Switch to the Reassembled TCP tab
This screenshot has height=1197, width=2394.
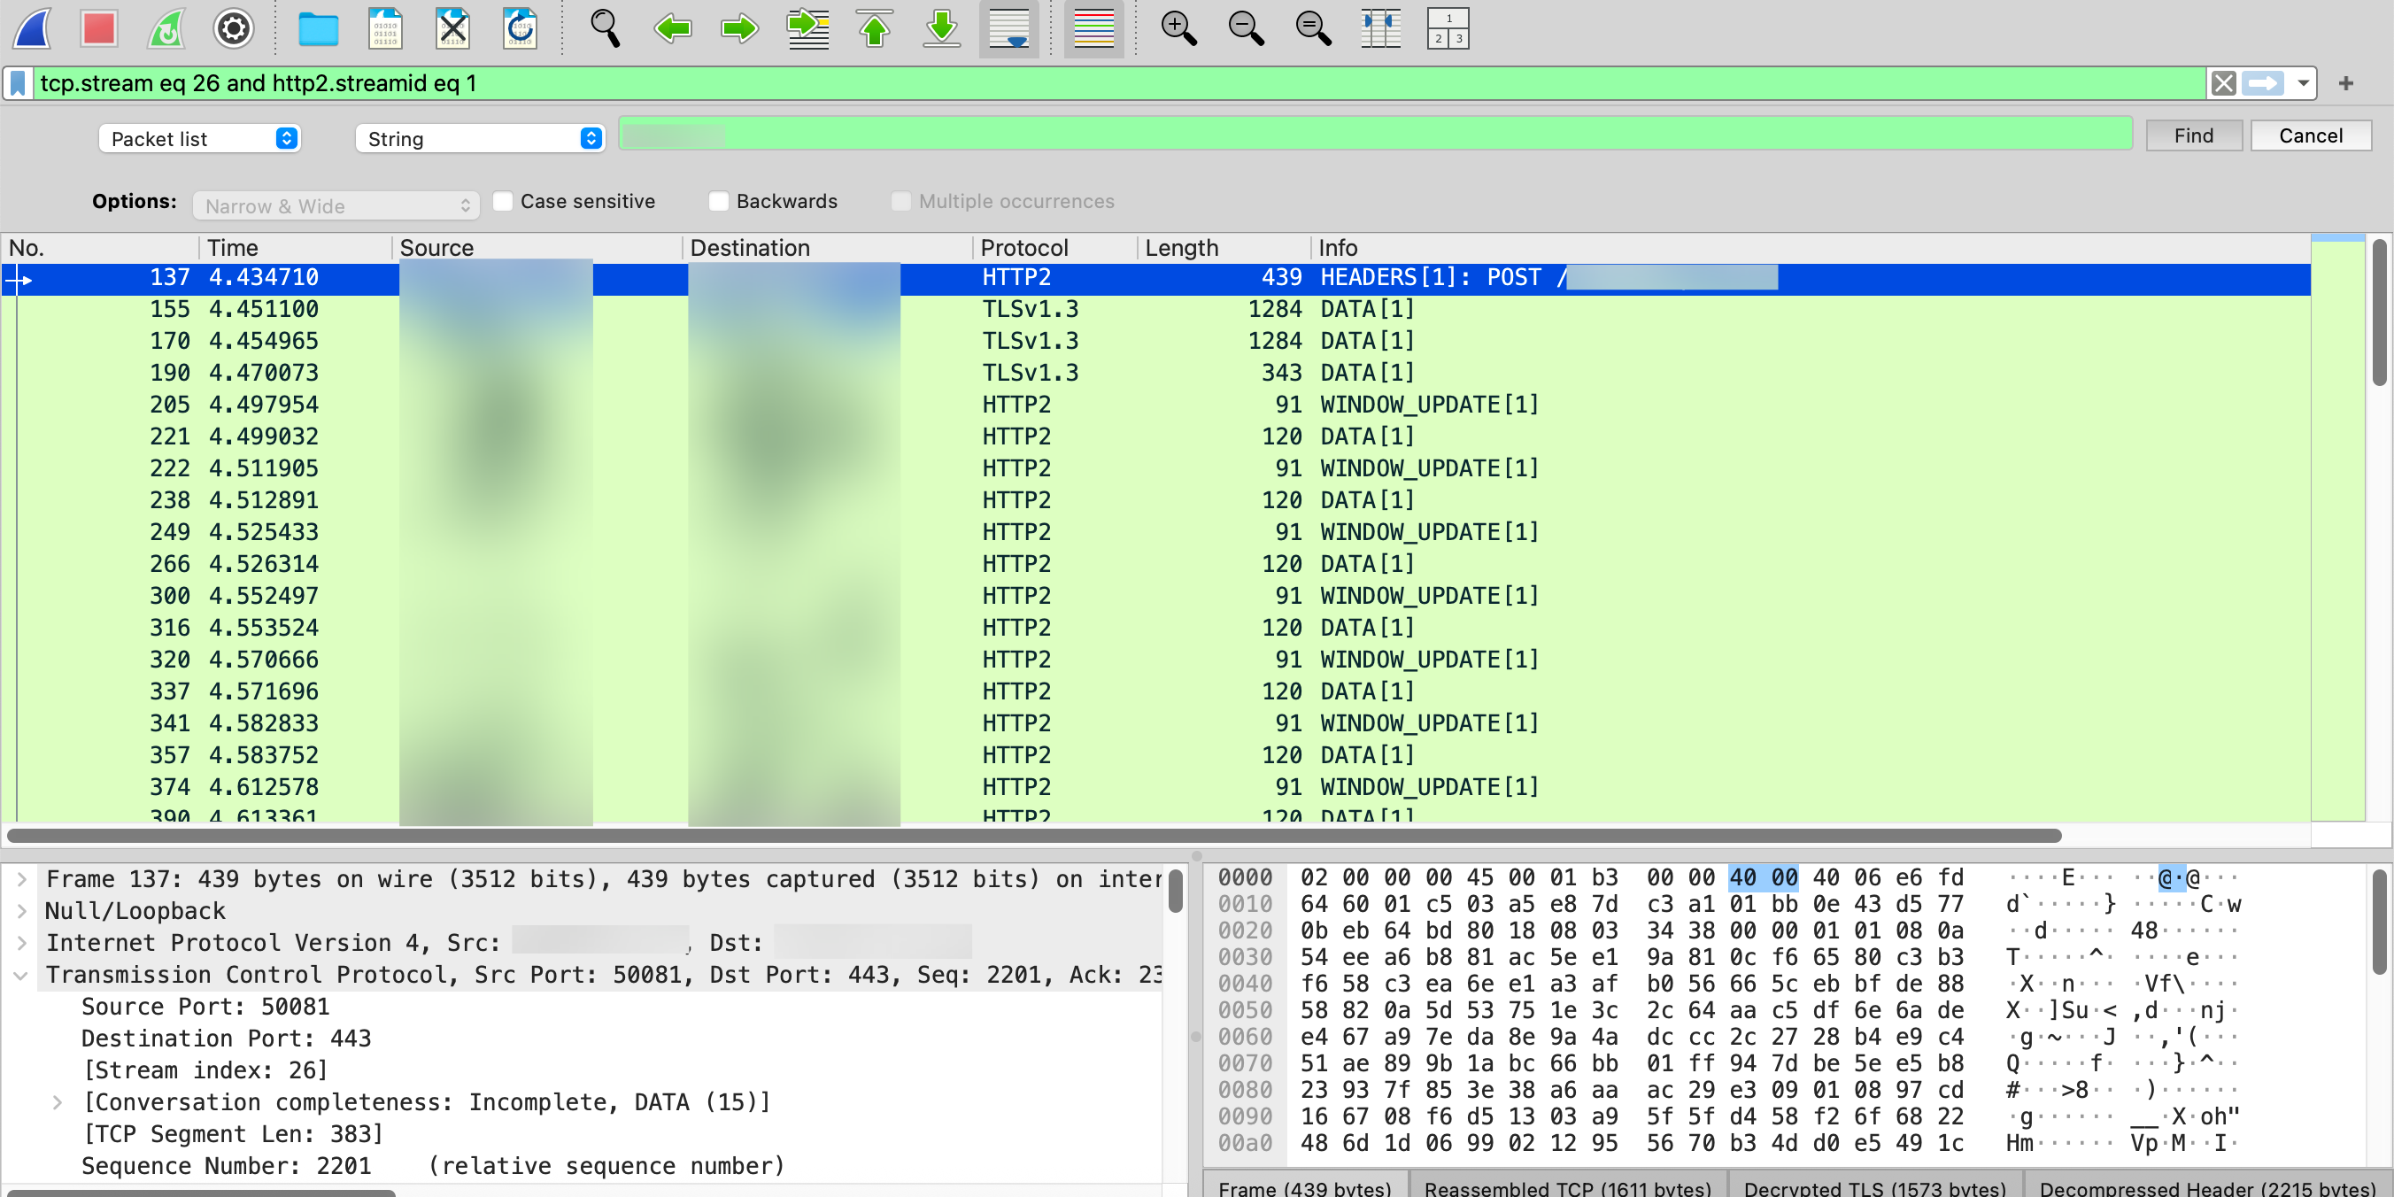[x=1569, y=1188]
